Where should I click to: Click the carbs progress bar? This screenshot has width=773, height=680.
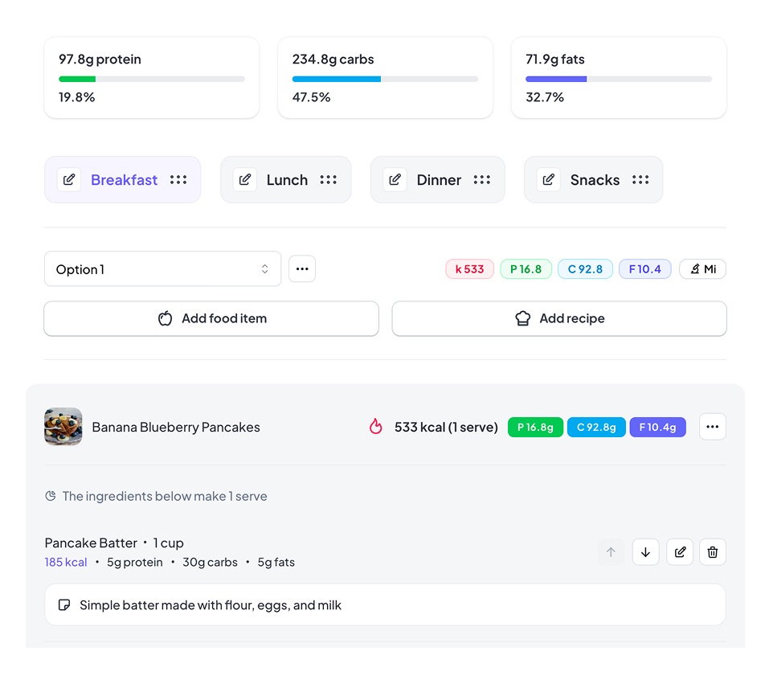tap(385, 80)
